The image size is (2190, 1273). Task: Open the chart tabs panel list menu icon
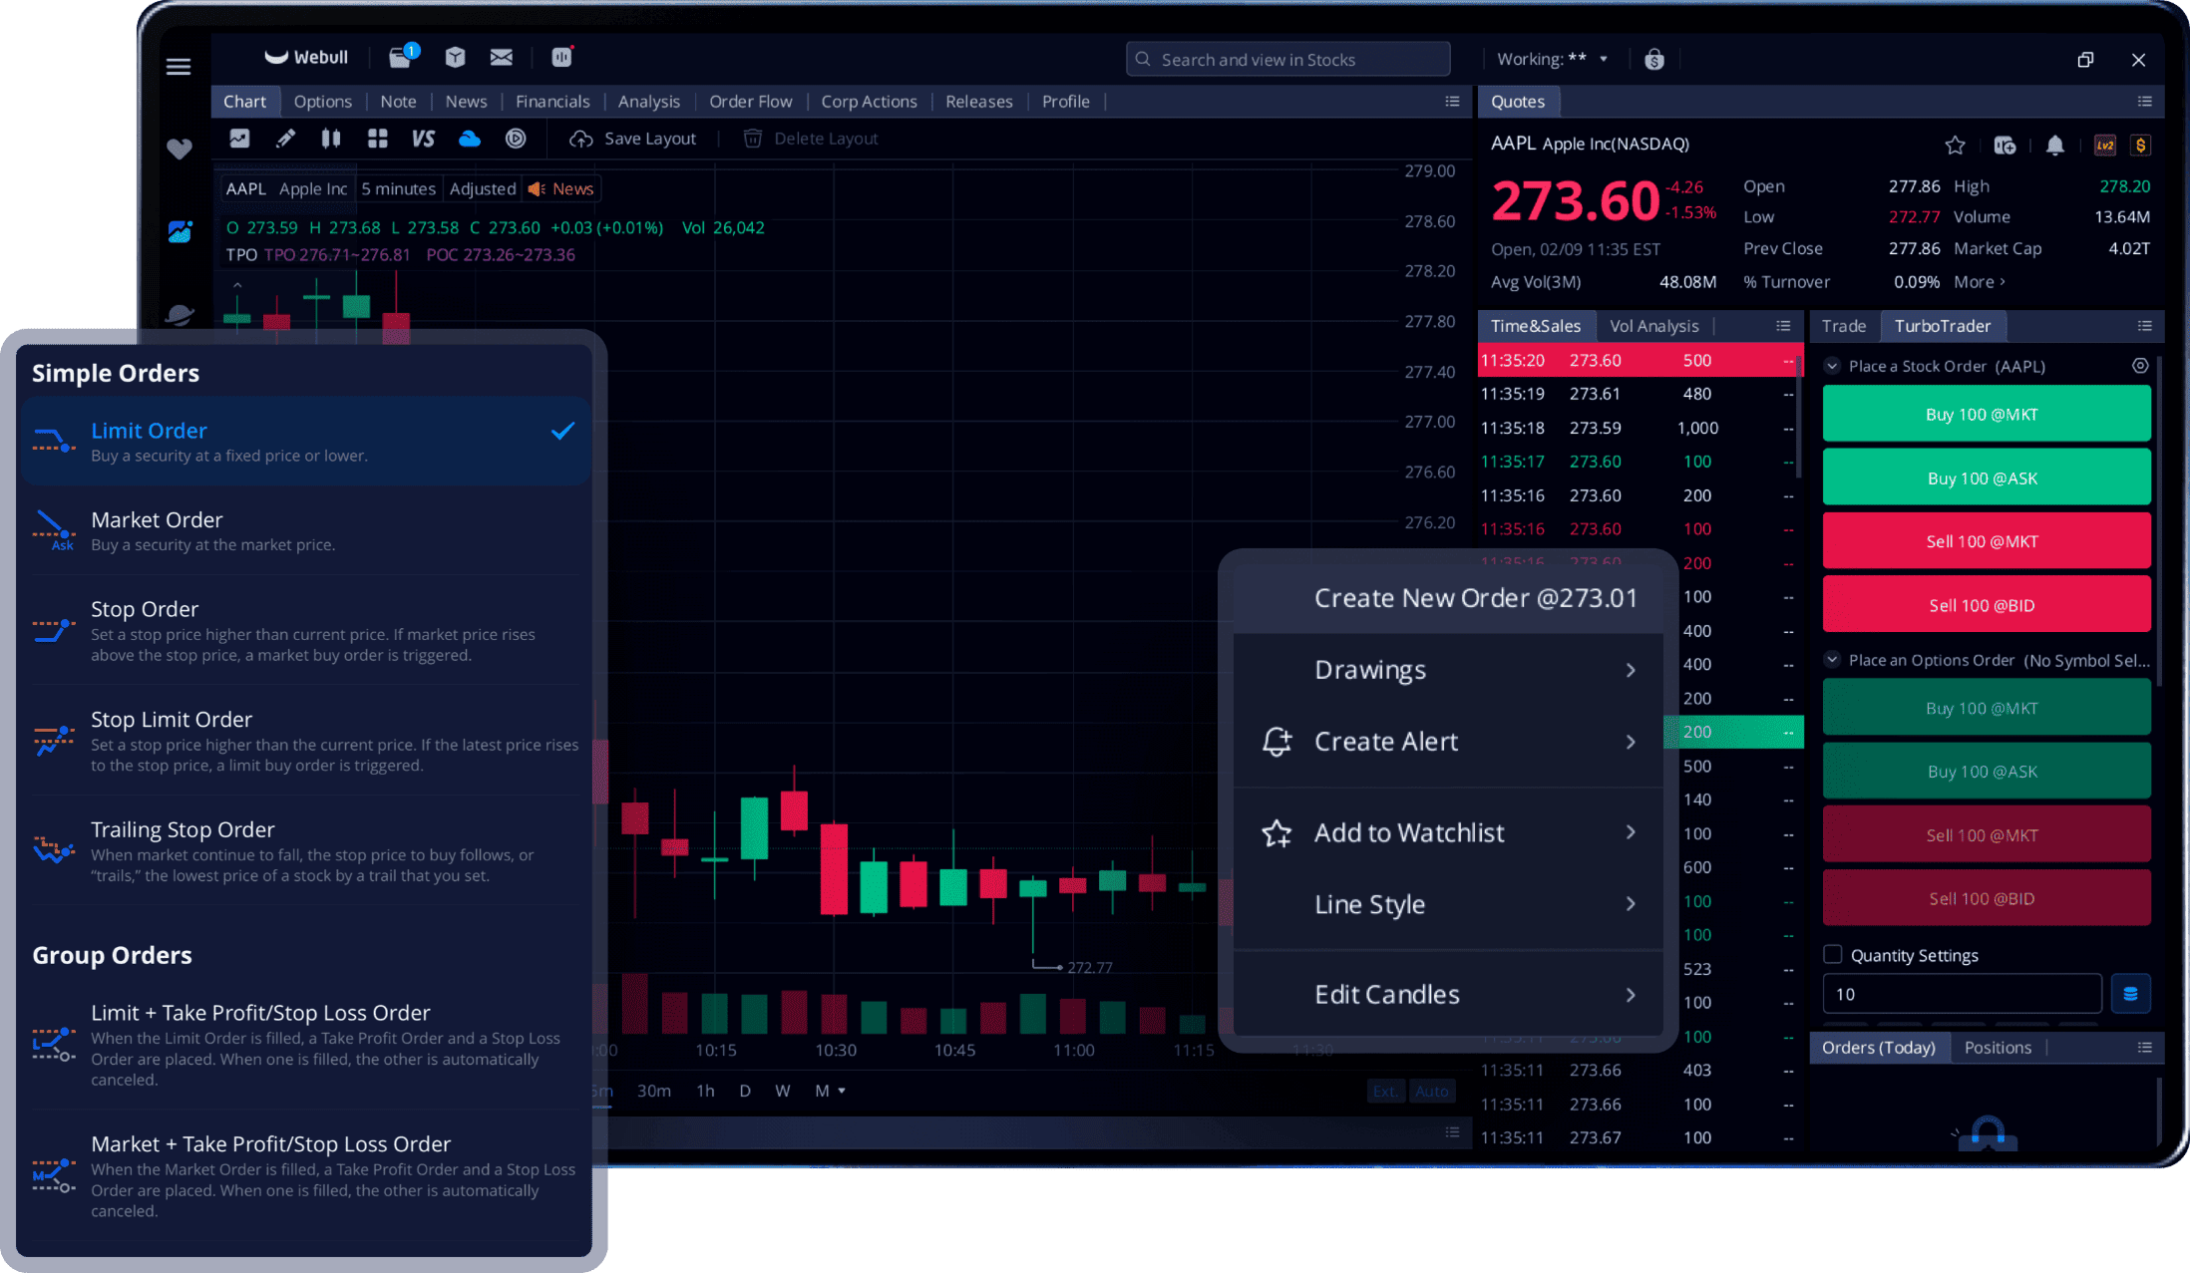click(x=1452, y=102)
